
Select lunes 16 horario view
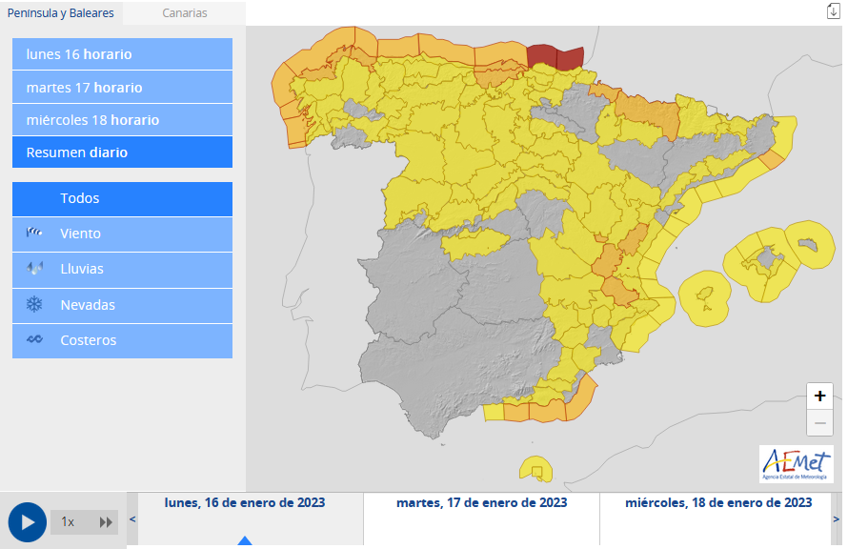(x=122, y=54)
